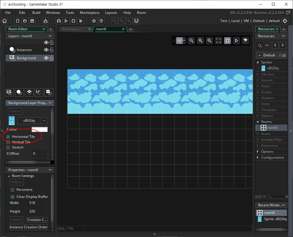Hide the Background layer visibility

point(46,58)
